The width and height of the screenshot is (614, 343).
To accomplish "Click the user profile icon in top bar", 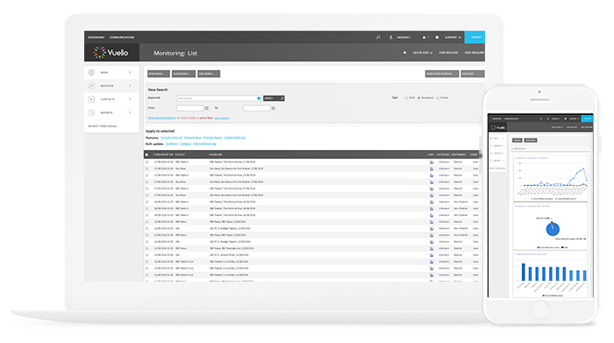I will (391, 37).
